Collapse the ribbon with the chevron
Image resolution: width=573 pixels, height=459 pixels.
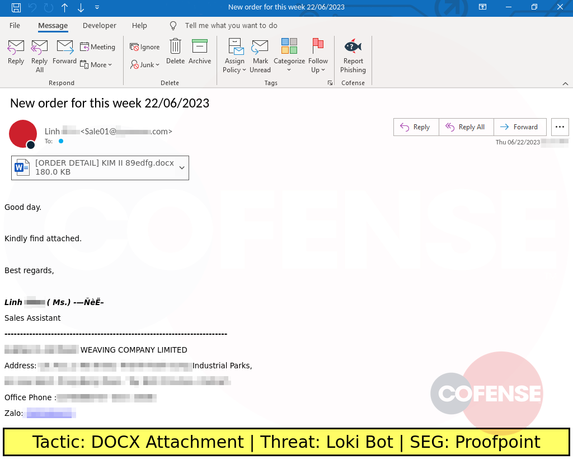[565, 82]
